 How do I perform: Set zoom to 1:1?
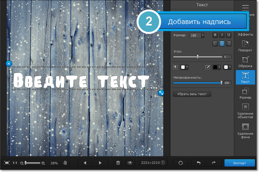click(15, 163)
